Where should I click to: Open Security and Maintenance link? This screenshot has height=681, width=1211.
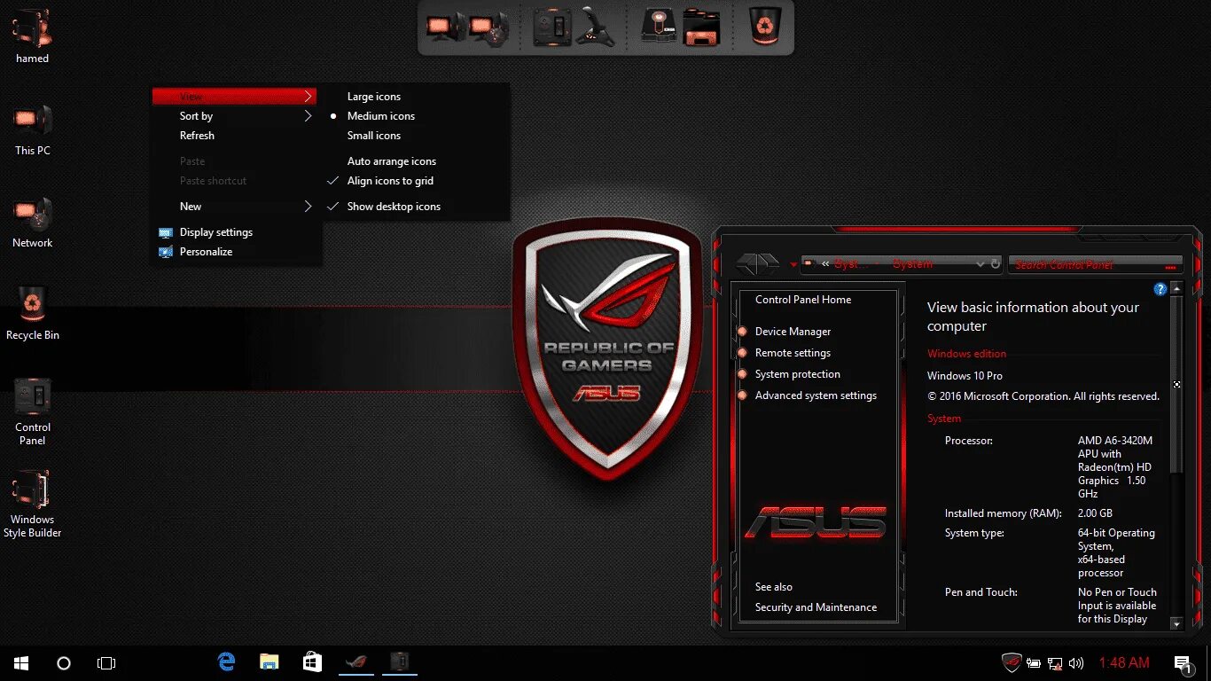click(x=815, y=607)
